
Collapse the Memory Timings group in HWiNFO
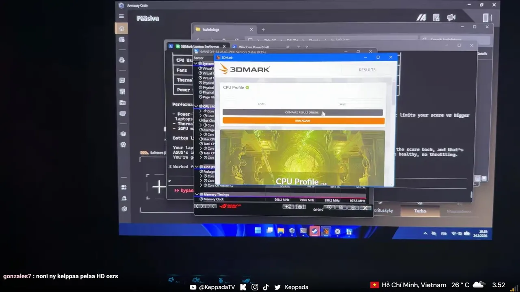[197, 195]
